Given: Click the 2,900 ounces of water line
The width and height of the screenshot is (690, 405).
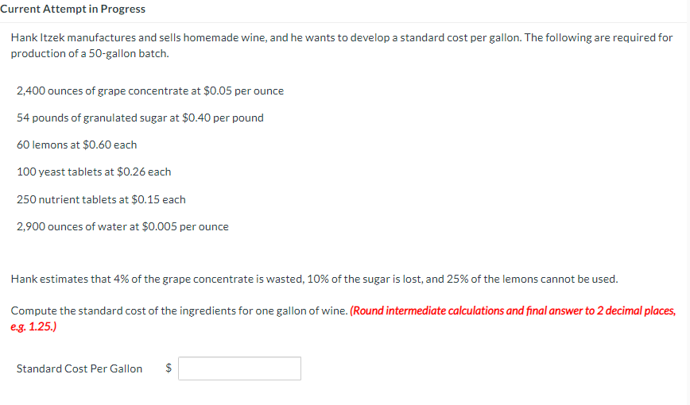Looking at the screenshot, I should coord(122,226).
